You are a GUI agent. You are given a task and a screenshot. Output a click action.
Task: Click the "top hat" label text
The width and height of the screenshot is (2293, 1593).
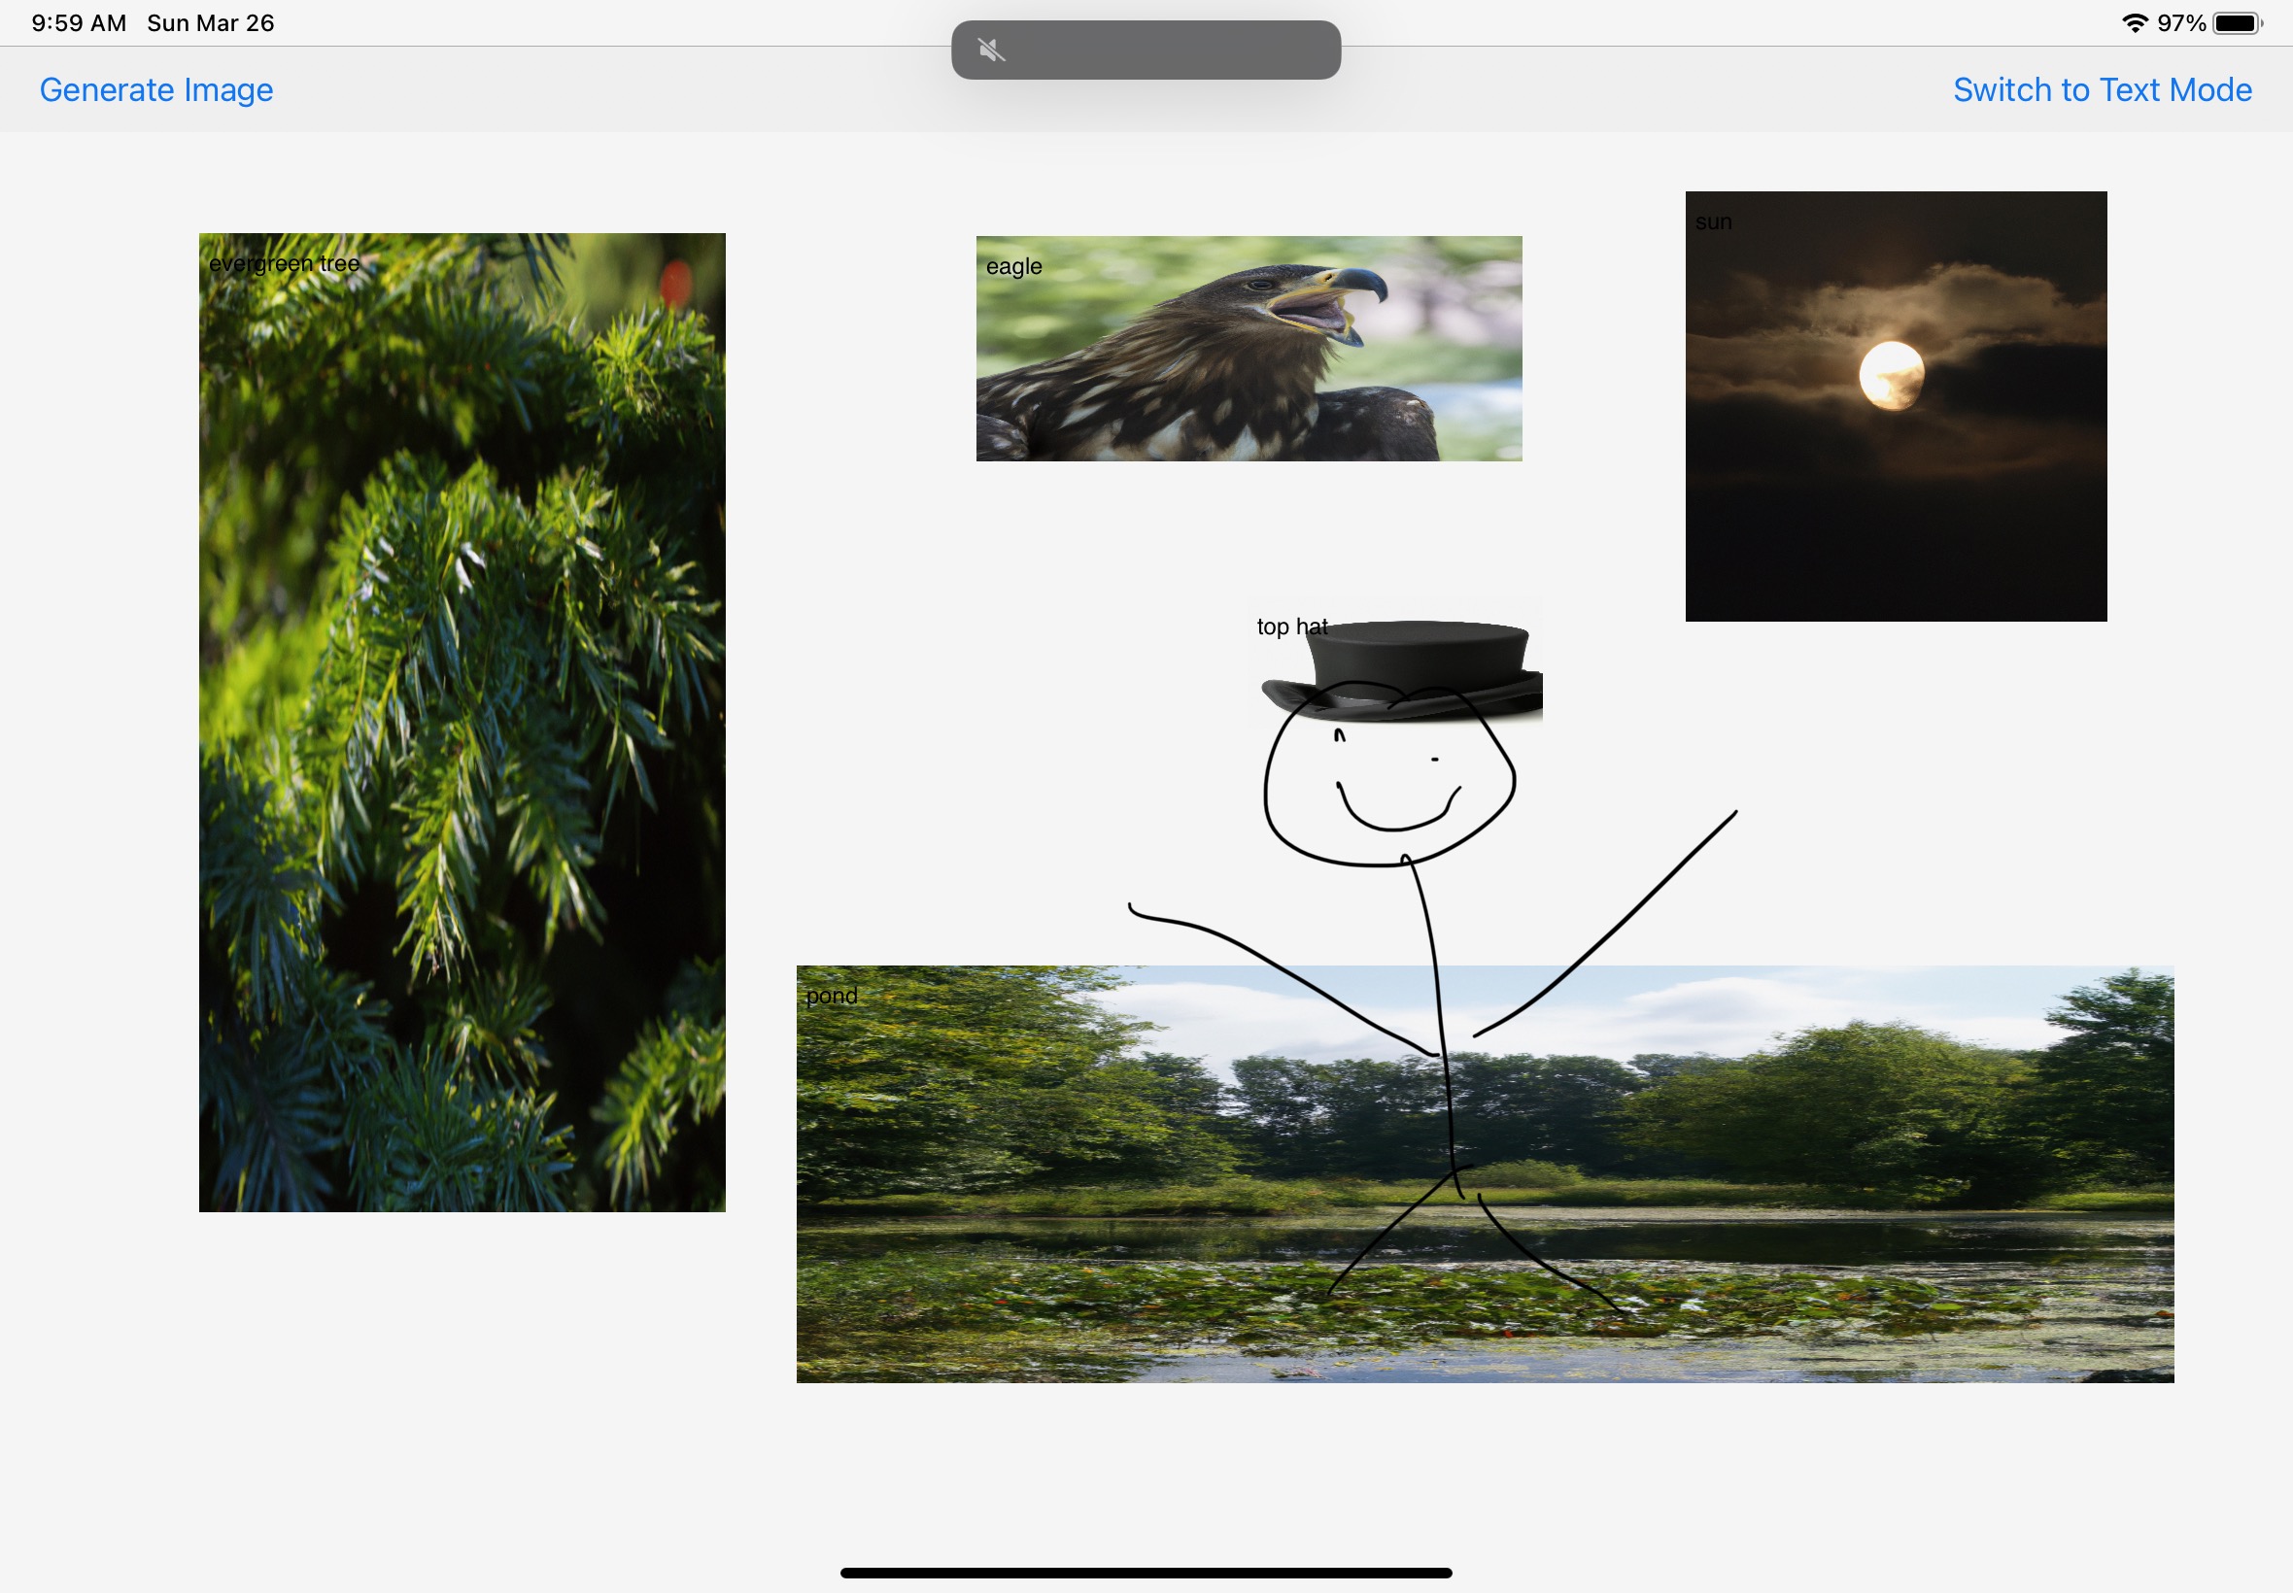(x=1291, y=626)
